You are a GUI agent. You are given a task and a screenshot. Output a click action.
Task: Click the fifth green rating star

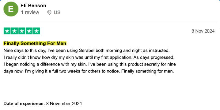36,31
